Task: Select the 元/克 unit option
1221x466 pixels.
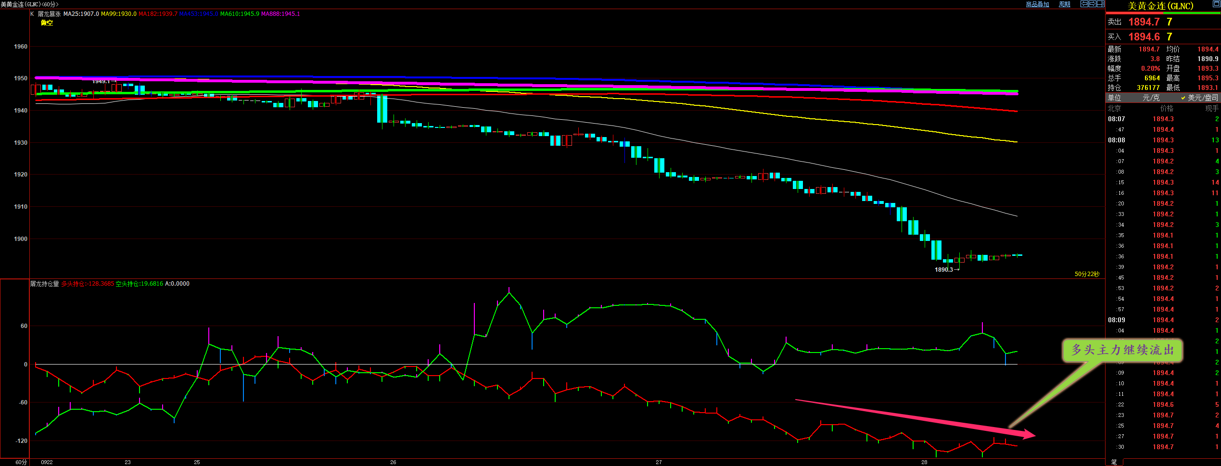Action: tap(1151, 98)
